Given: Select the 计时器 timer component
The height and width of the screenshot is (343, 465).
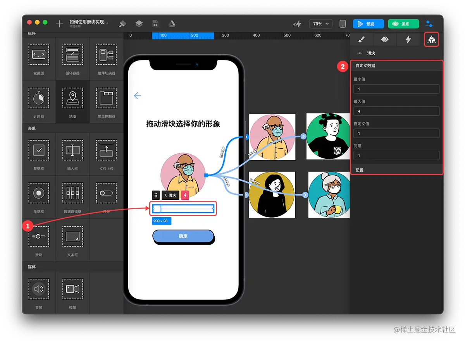Looking at the screenshot, I should 39,102.
